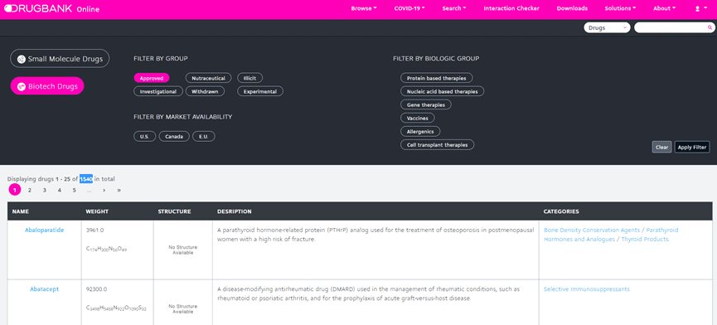Click the Apply Filter button
Viewport: 717px width, 325px height.
[x=692, y=148]
